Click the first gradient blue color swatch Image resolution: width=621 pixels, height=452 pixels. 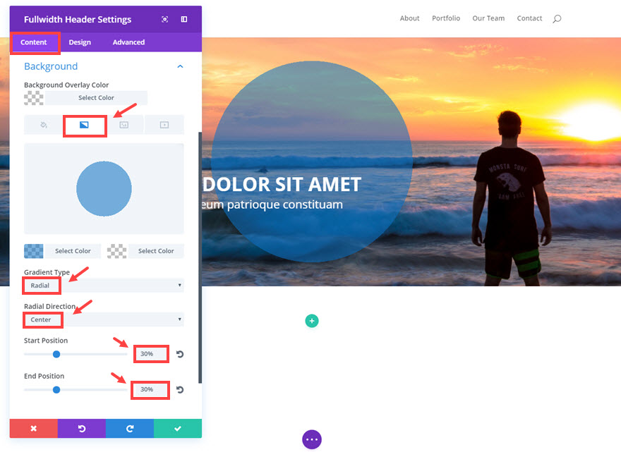[x=34, y=251]
